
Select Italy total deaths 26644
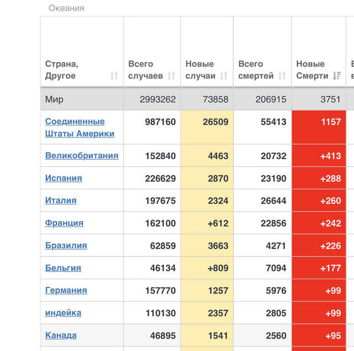click(x=273, y=201)
